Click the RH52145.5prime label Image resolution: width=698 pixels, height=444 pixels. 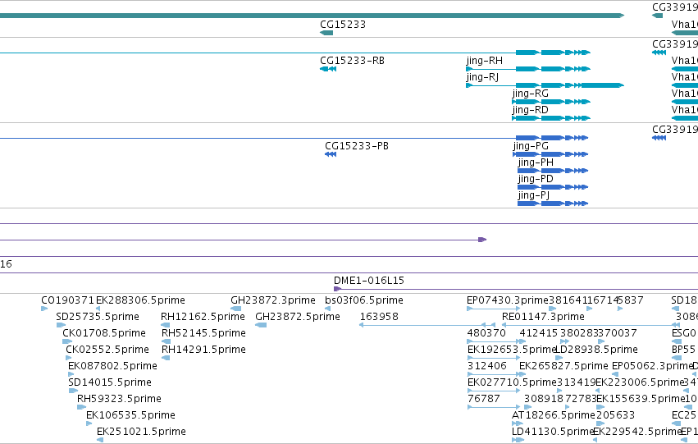click(203, 333)
